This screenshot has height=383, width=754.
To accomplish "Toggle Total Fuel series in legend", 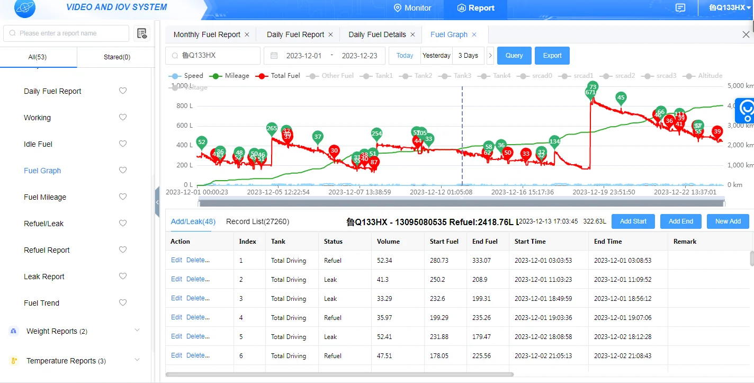I will coord(277,76).
